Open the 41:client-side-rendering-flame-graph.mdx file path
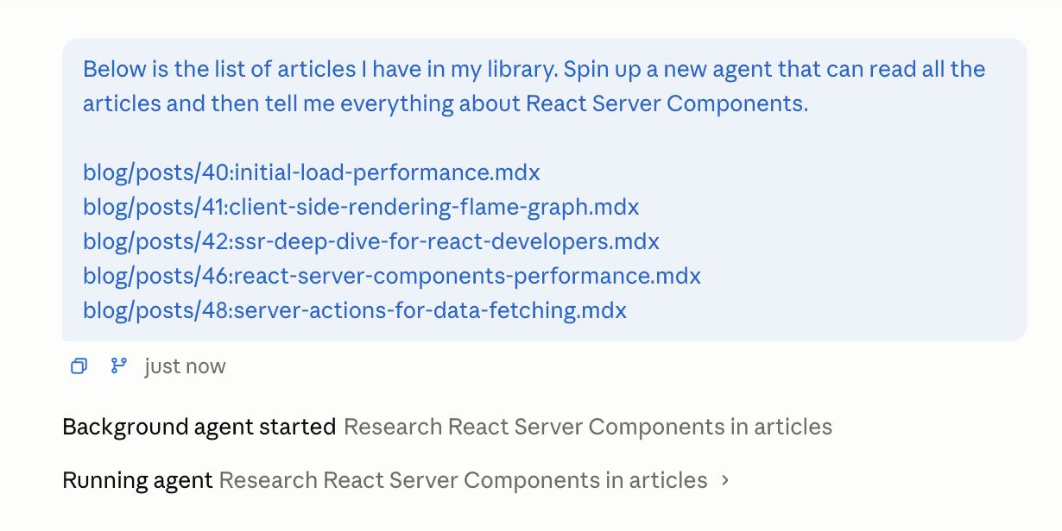 tap(361, 207)
